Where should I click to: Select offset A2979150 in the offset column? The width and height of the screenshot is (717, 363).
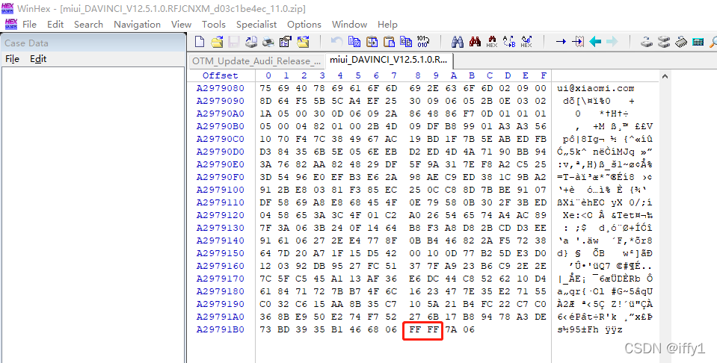coord(221,253)
